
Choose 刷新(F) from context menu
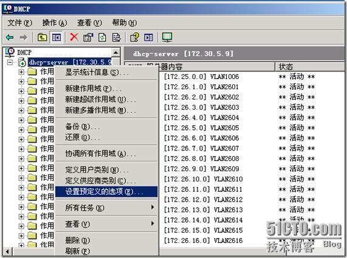106,251
